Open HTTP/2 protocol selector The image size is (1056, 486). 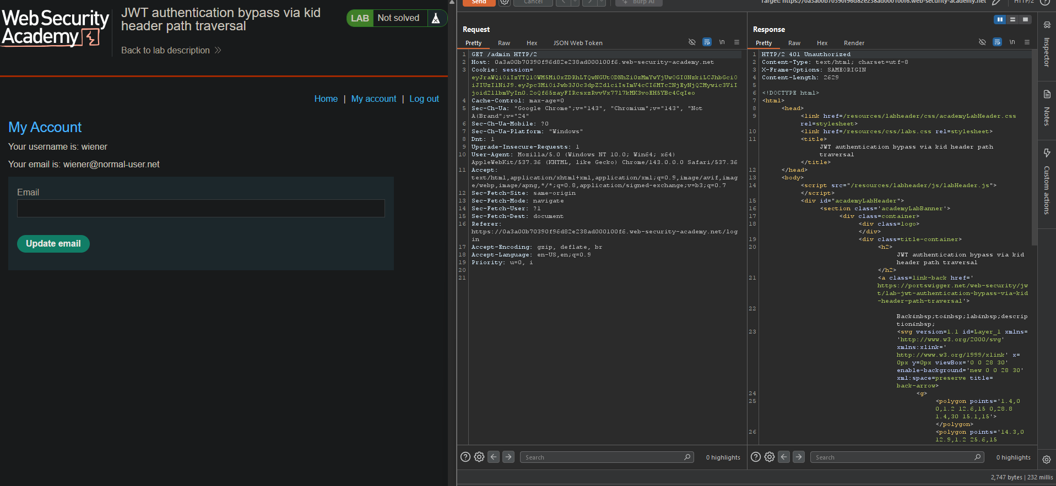pyautogui.click(x=1024, y=2)
